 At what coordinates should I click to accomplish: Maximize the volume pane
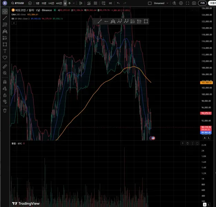point(197,144)
